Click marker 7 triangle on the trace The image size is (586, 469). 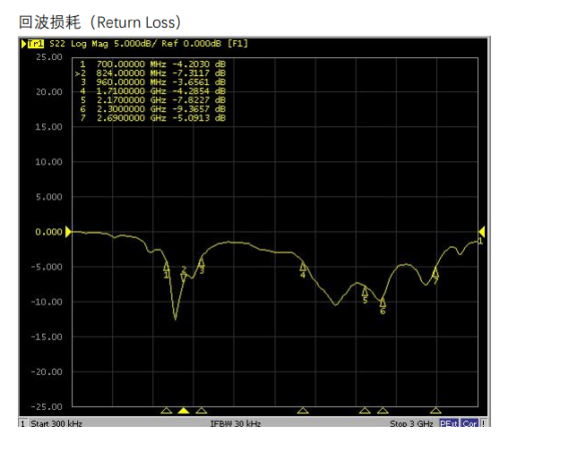pos(435,273)
